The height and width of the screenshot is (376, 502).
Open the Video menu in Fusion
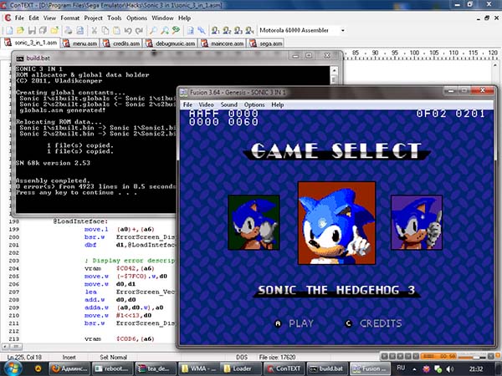coord(206,104)
